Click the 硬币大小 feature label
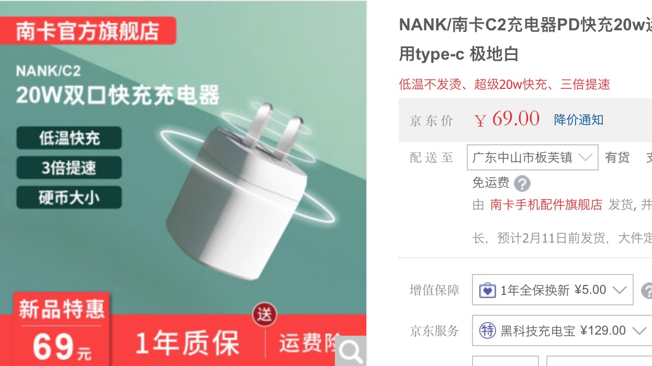This screenshot has height=366, width=652. [x=69, y=198]
